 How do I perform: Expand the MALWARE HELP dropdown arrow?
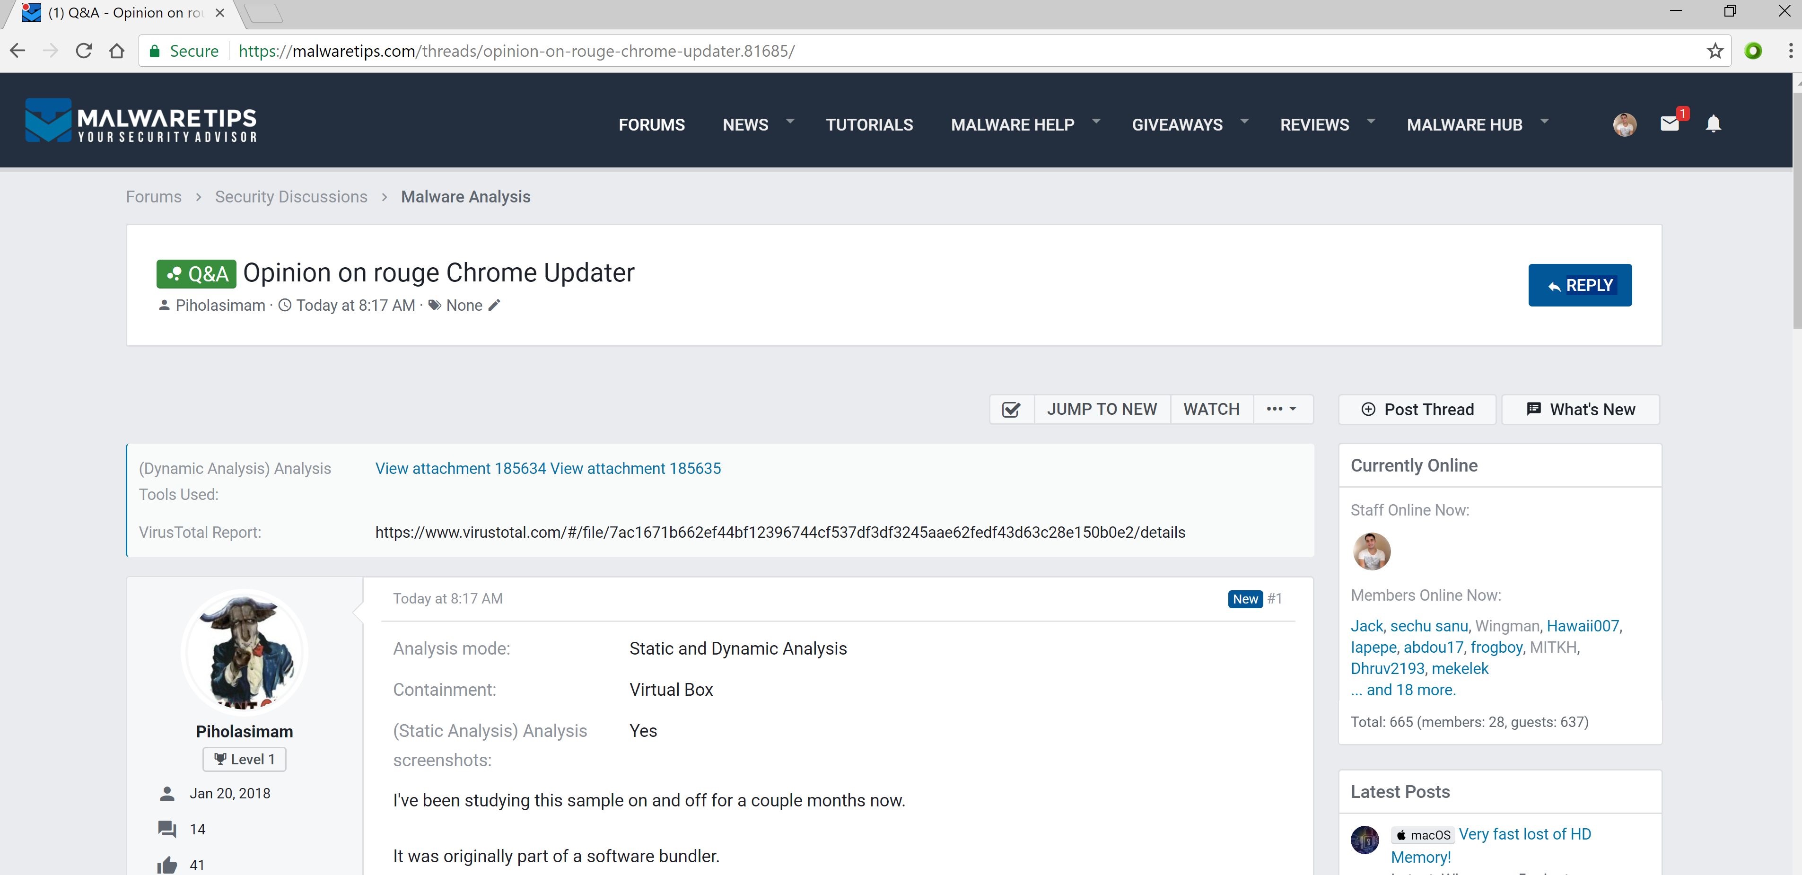coord(1096,121)
